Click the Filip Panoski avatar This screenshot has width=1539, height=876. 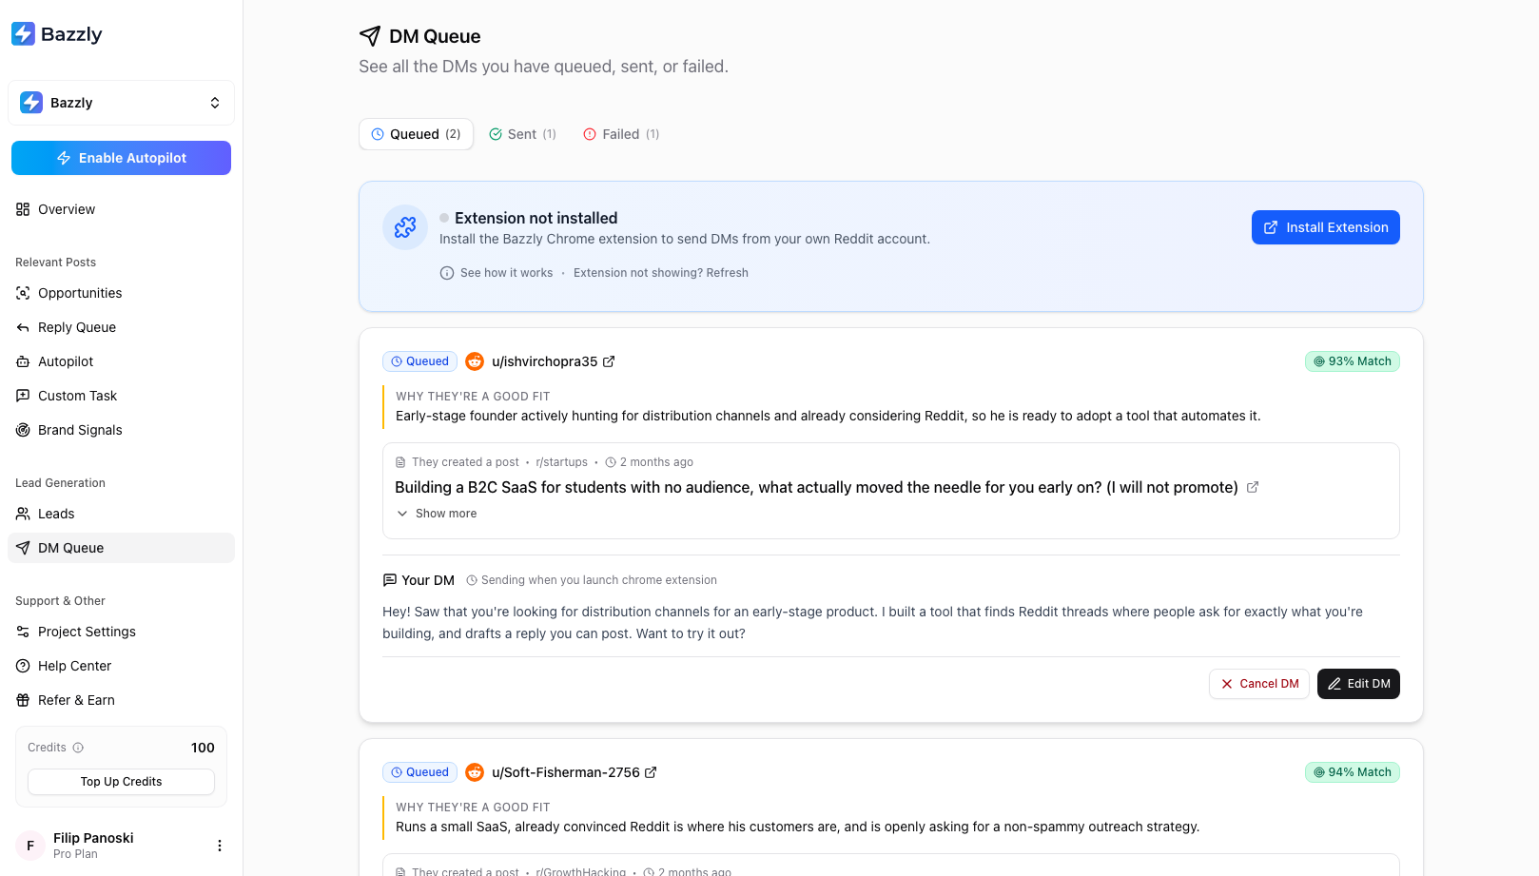click(x=30, y=846)
